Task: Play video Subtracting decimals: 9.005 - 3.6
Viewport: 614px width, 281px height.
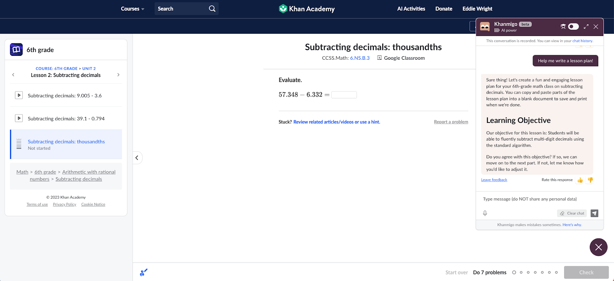Action: [x=19, y=95]
